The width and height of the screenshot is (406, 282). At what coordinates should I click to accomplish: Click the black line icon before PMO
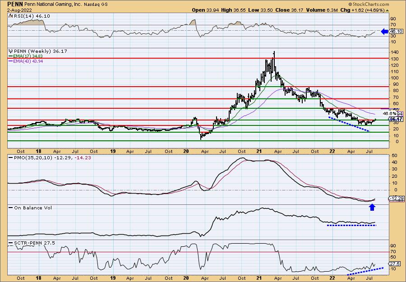click(x=11, y=158)
